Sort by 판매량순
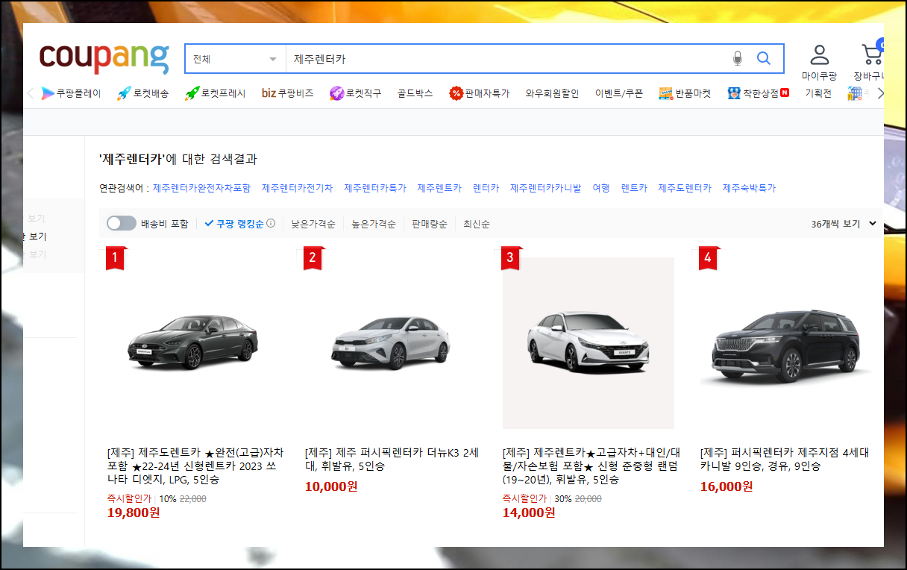This screenshot has width=907, height=570. tap(430, 224)
